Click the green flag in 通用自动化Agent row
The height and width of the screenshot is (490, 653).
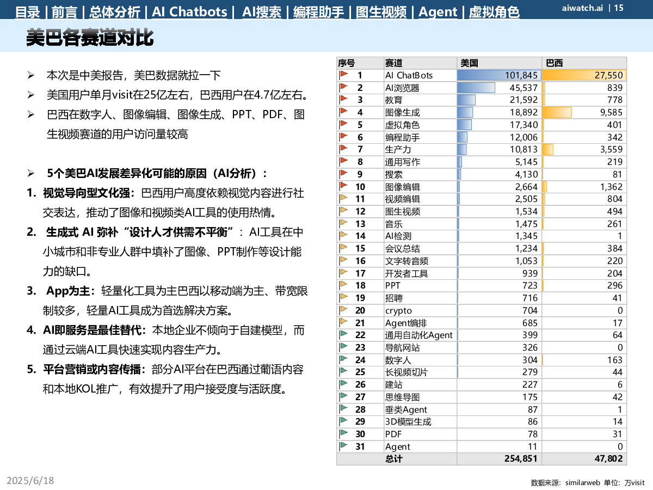click(x=343, y=334)
